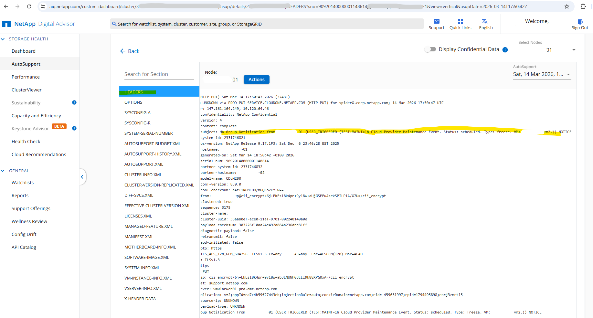Image resolution: width=593 pixels, height=318 pixels.
Task: Click the Back arrow icon
Action: coord(123,51)
